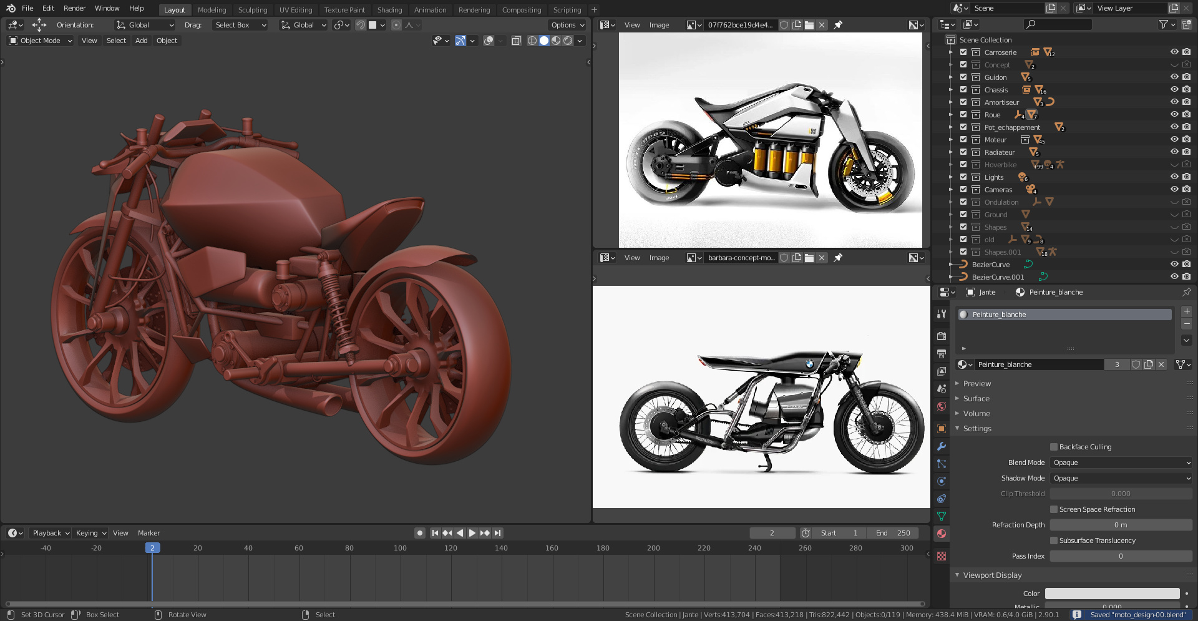The image size is (1198, 621).
Task: Switch to the Sculpting workspace tab
Action: (x=252, y=10)
